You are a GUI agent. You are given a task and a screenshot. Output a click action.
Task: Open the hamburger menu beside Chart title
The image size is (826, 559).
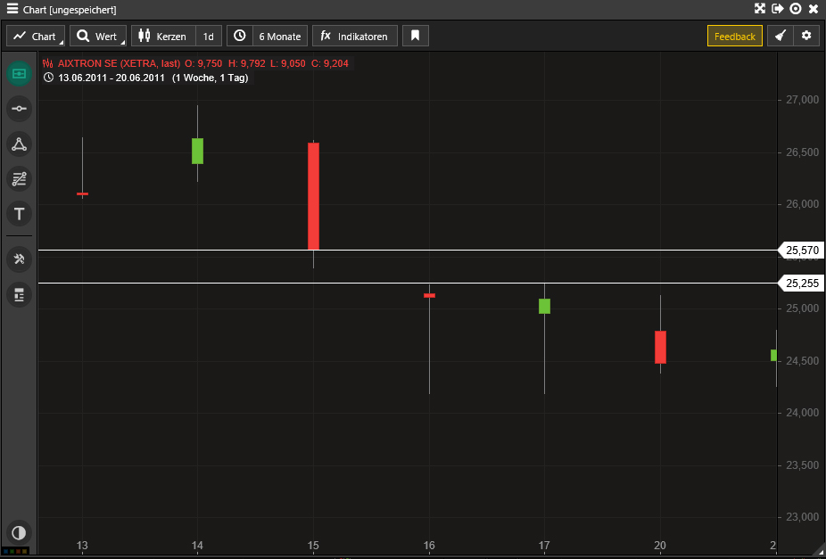(x=12, y=9)
